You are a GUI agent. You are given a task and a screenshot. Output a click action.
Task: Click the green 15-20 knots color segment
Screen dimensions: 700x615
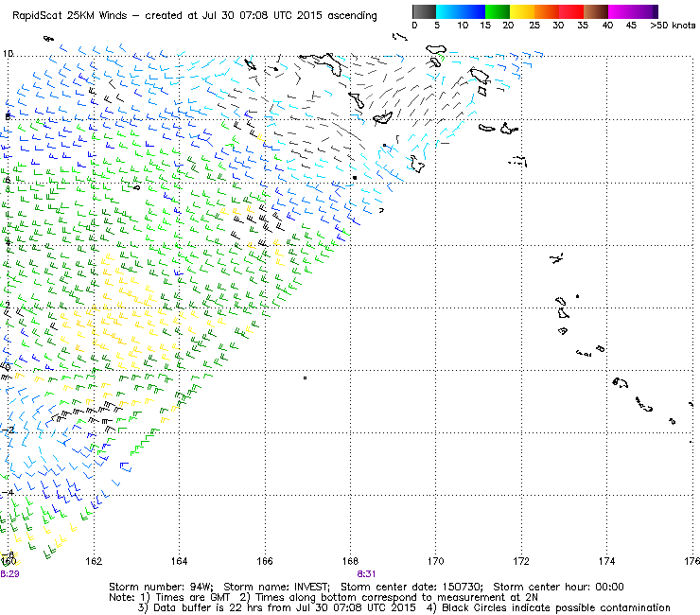click(x=498, y=11)
